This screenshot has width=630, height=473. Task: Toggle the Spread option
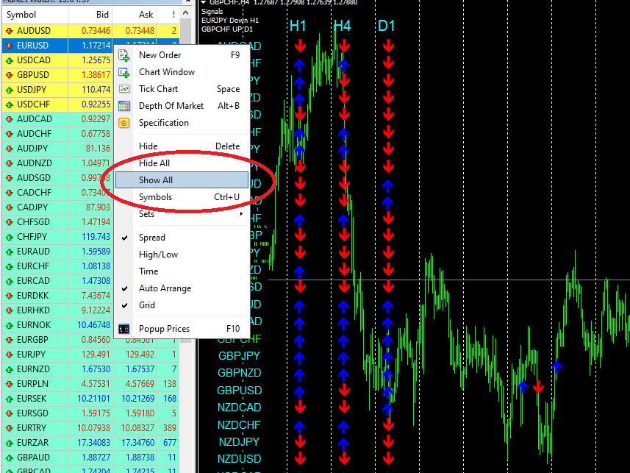(x=152, y=237)
